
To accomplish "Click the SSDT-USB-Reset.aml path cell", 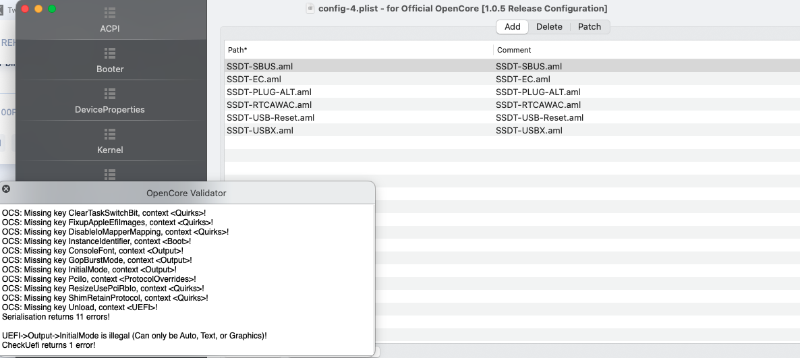I will point(270,117).
